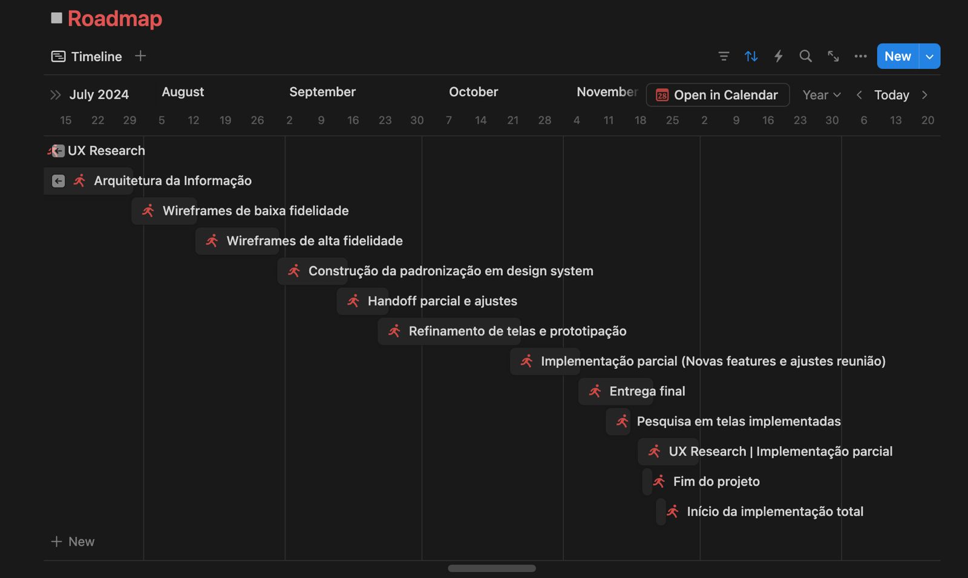Click the Roadmap page title

115,18
